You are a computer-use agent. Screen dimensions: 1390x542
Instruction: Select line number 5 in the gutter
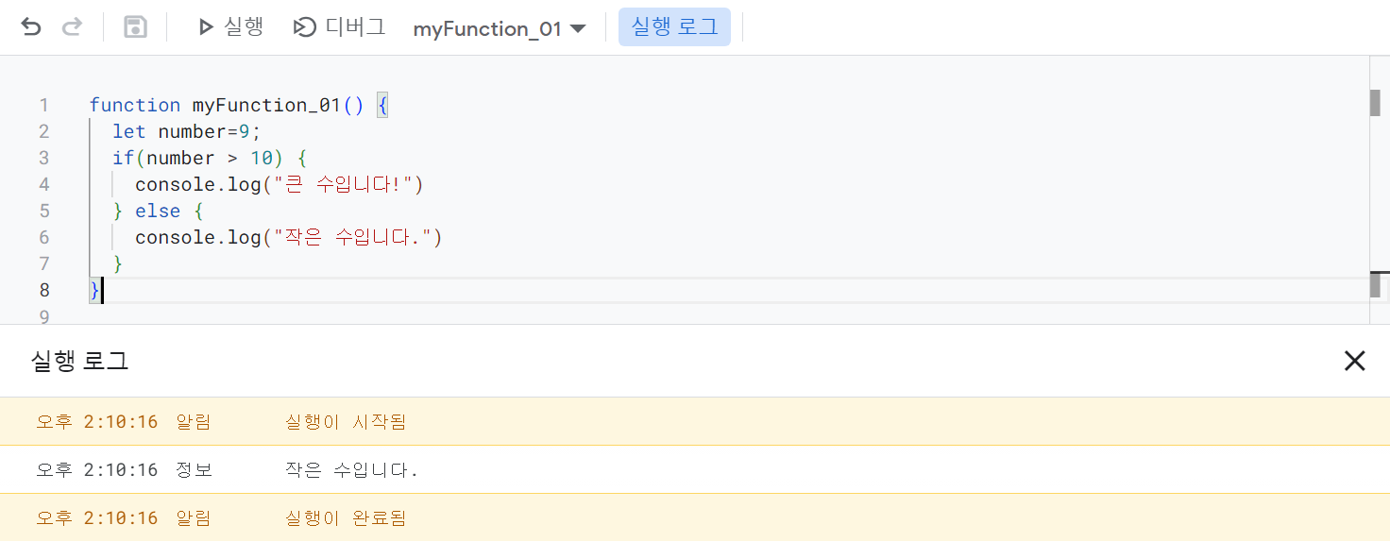(43, 211)
